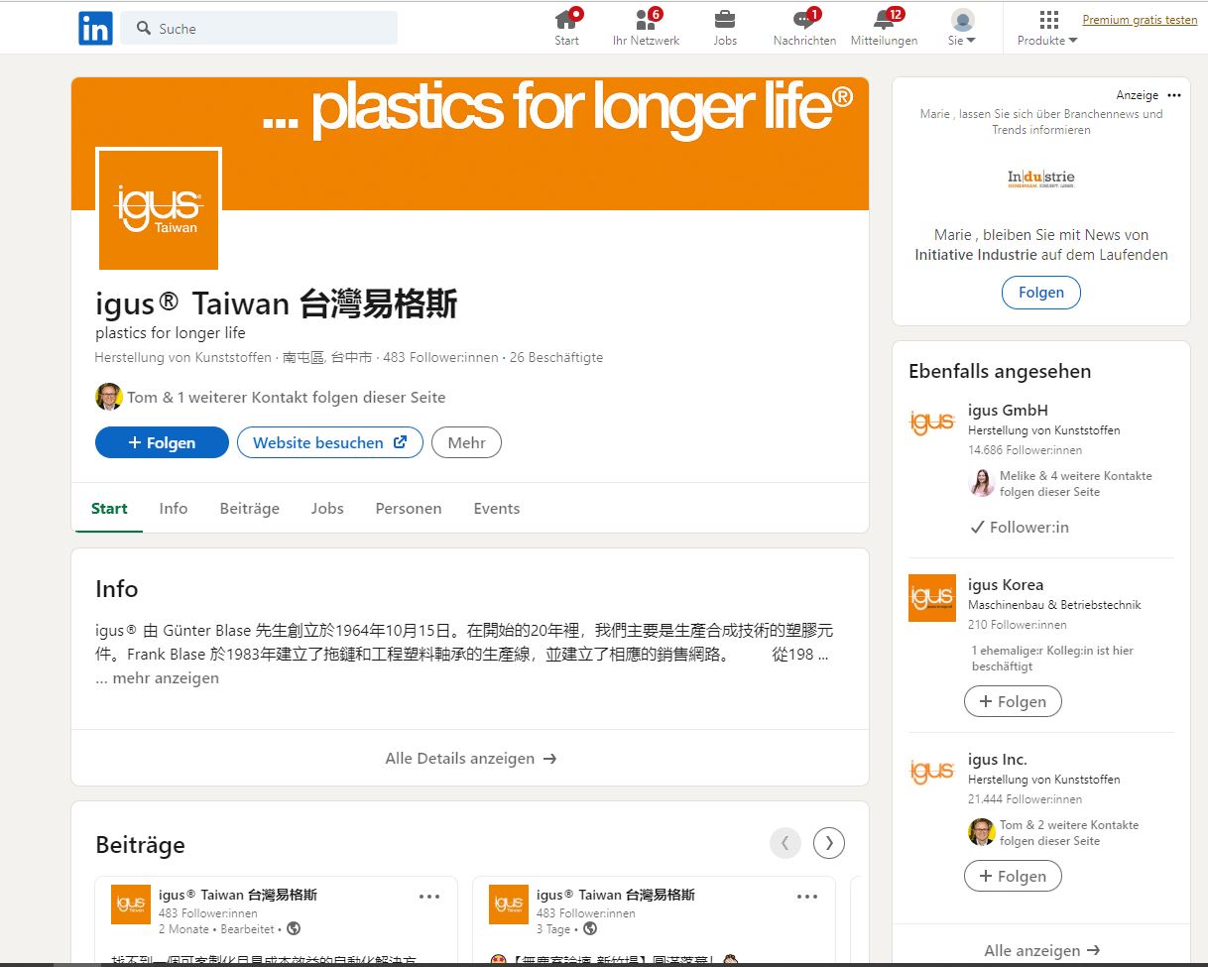Image resolution: width=1208 pixels, height=967 pixels.
Task: Open the Start home icon
Action: [566, 22]
